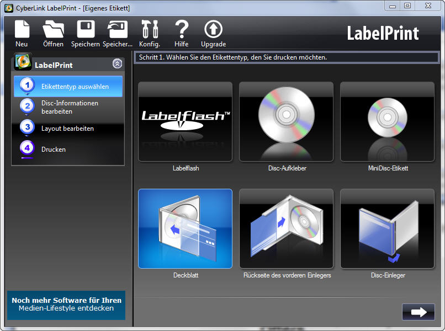Click the LabelPrint disc logo icon in sidebar
The image size is (445, 331).
click(x=23, y=61)
